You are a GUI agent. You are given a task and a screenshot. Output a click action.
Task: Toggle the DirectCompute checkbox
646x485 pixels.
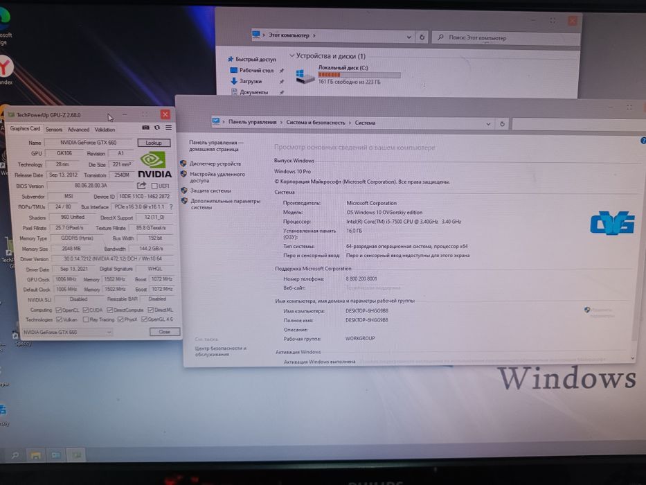110,310
